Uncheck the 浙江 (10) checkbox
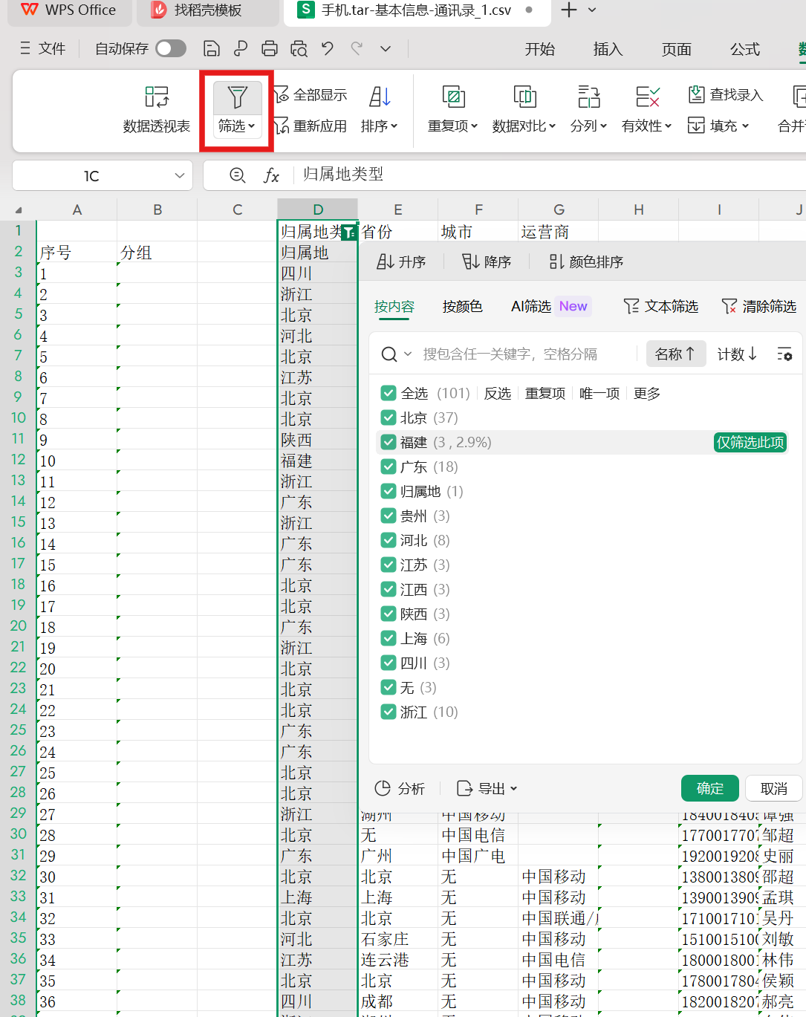The image size is (806, 1017). pos(389,712)
